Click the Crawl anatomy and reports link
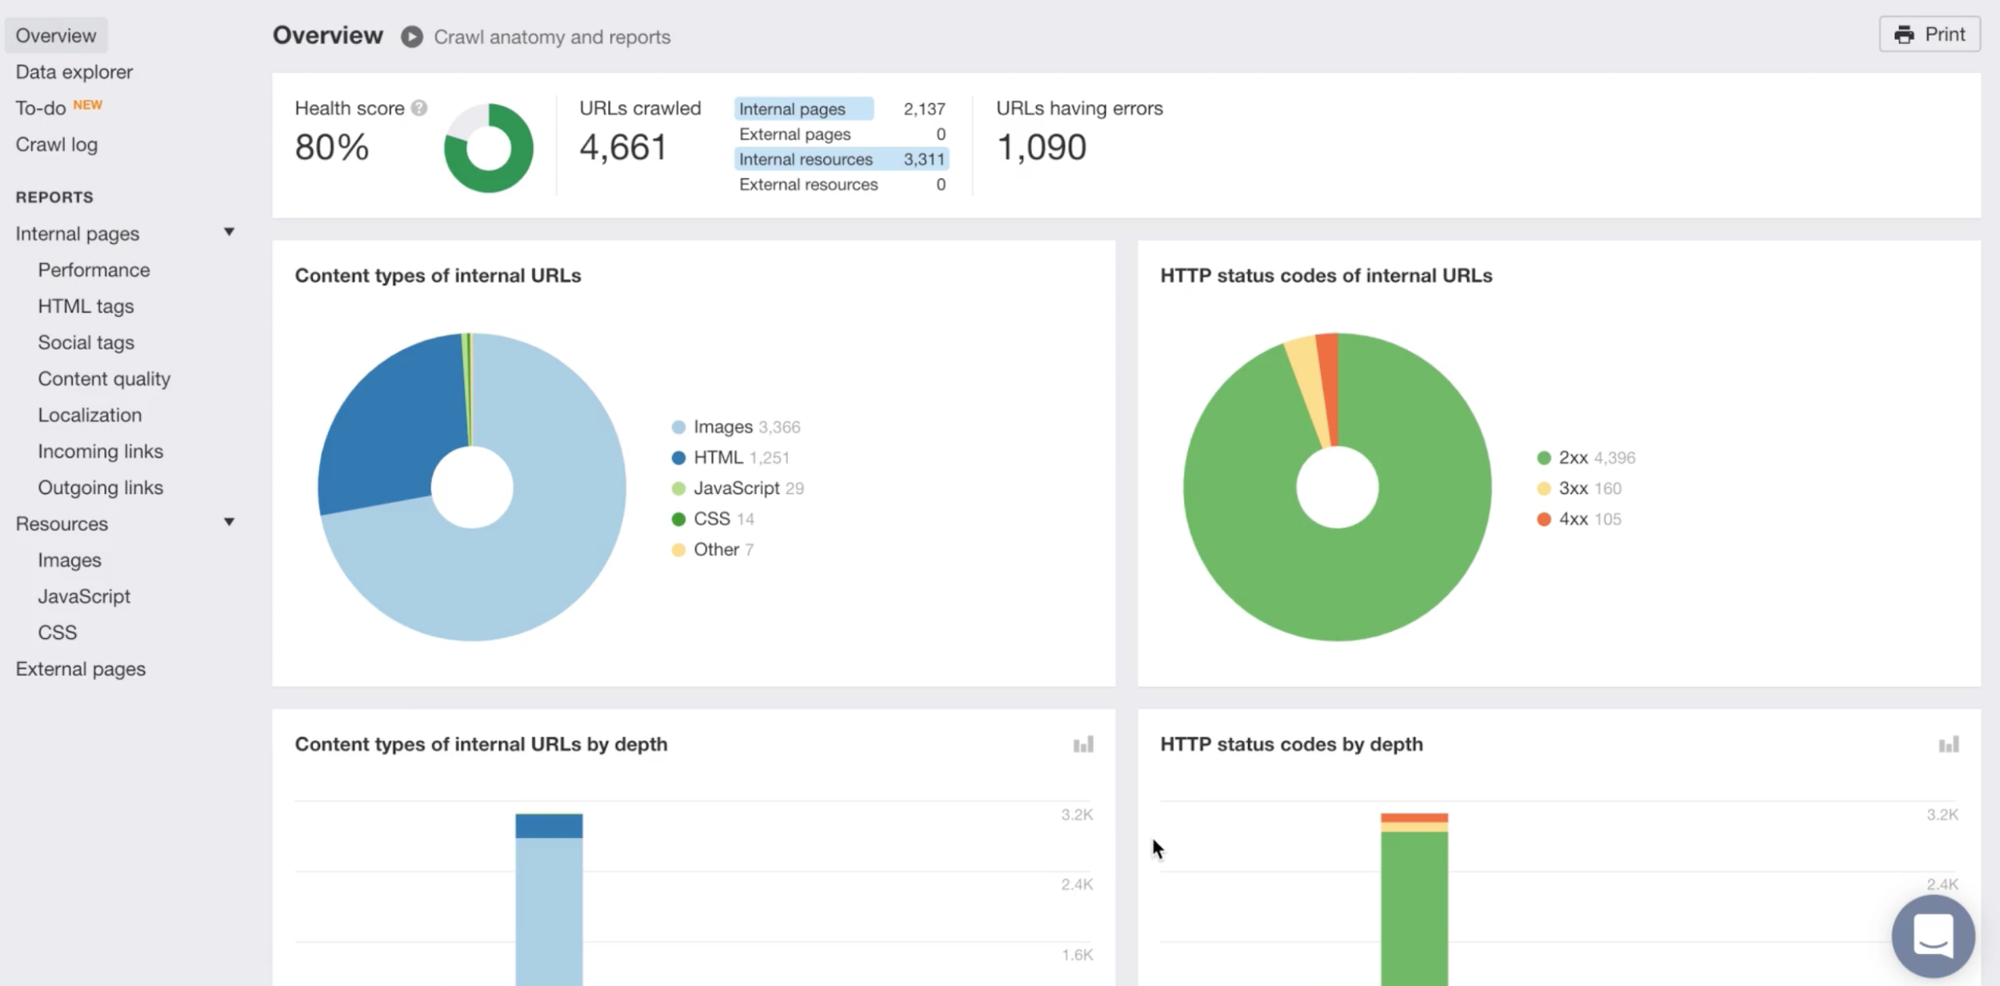Viewport: 2000px width, 986px height. click(552, 37)
